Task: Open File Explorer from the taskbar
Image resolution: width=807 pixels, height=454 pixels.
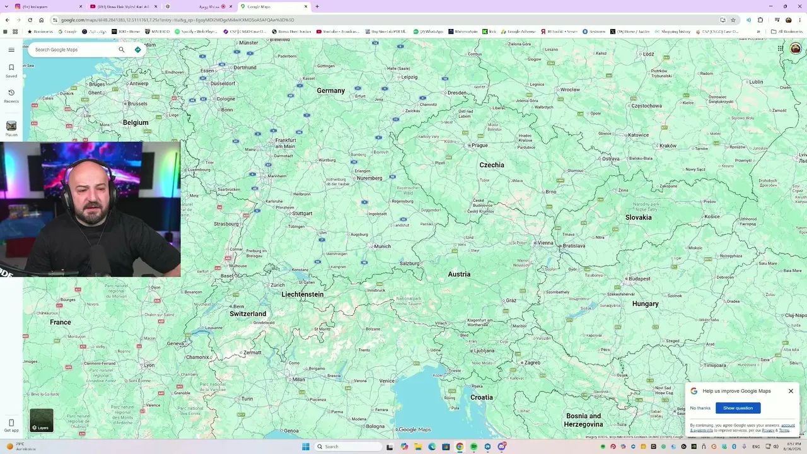Action: click(417, 446)
